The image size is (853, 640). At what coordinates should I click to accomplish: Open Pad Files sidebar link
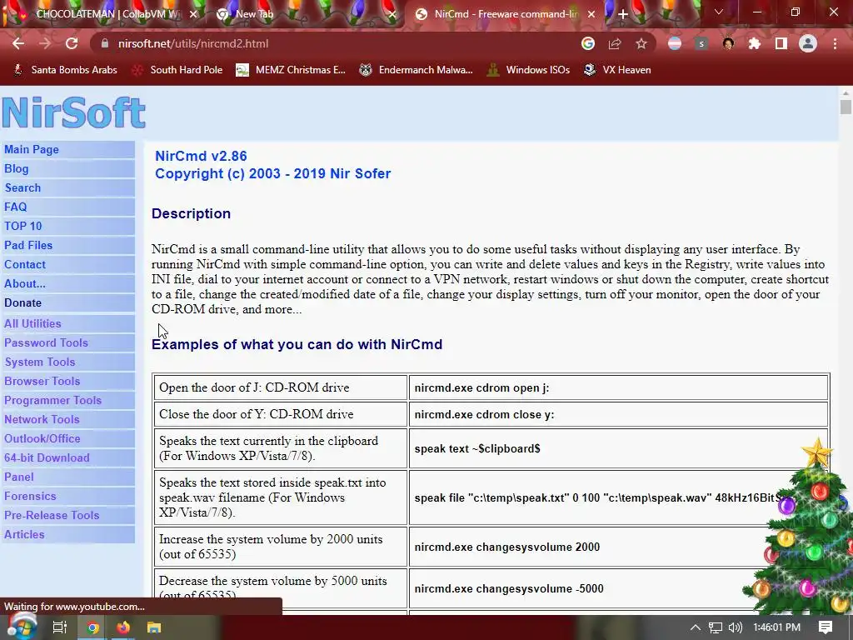coord(28,246)
